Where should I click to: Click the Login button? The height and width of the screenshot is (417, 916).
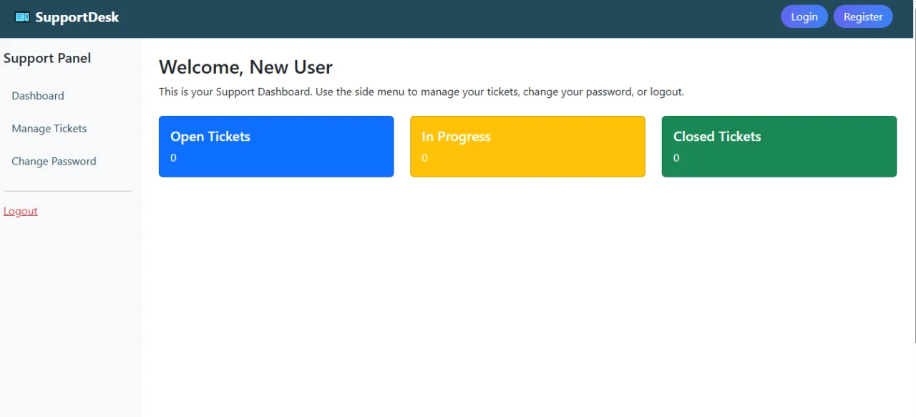(804, 16)
